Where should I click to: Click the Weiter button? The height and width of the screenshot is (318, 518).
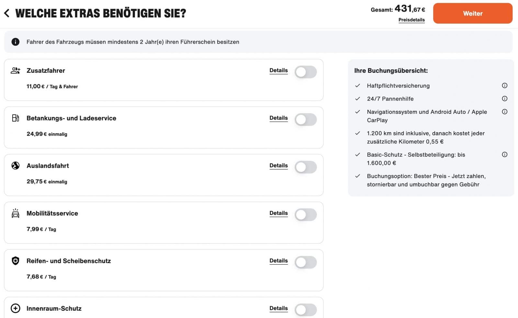click(x=473, y=13)
